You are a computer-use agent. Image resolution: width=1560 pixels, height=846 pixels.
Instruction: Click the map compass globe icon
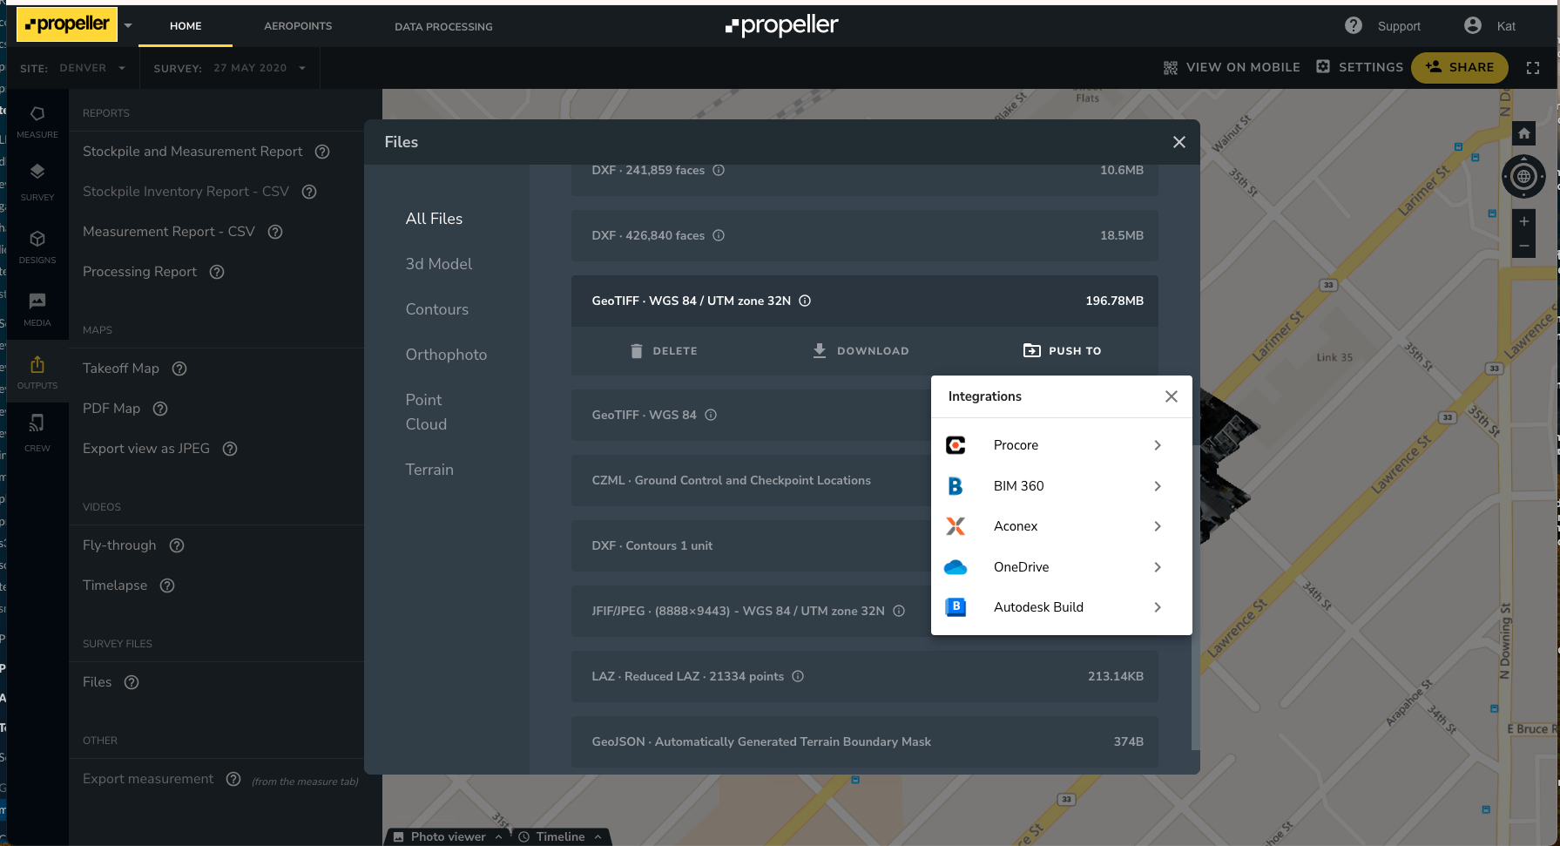(x=1523, y=177)
